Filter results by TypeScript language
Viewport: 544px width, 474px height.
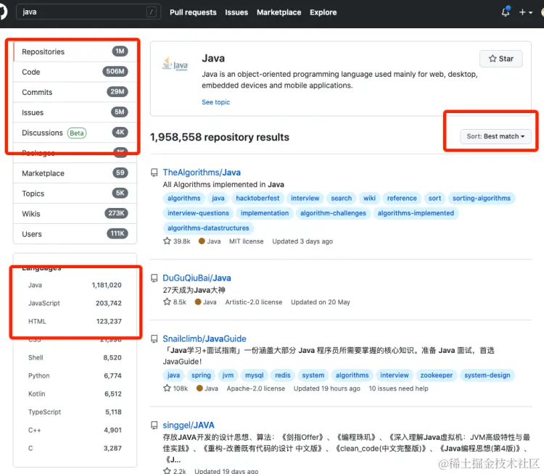[75, 412]
